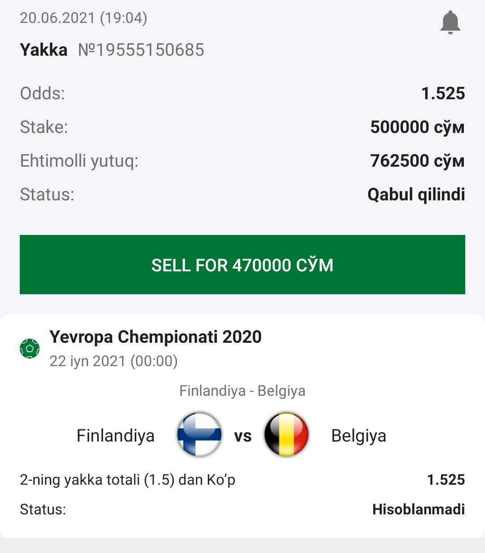This screenshot has width=485, height=553.
Task: Tap the bold 1.525 odds value at top
Action: click(443, 93)
